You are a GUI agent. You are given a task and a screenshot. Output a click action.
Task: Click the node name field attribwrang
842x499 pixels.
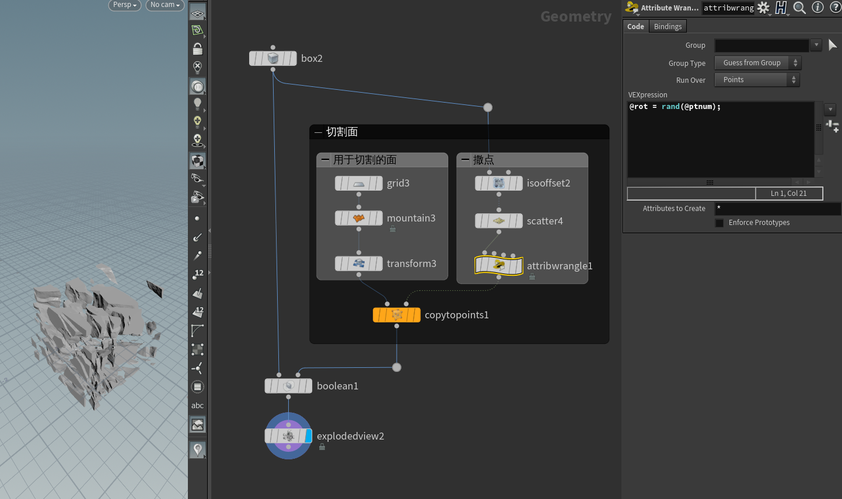pos(728,8)
